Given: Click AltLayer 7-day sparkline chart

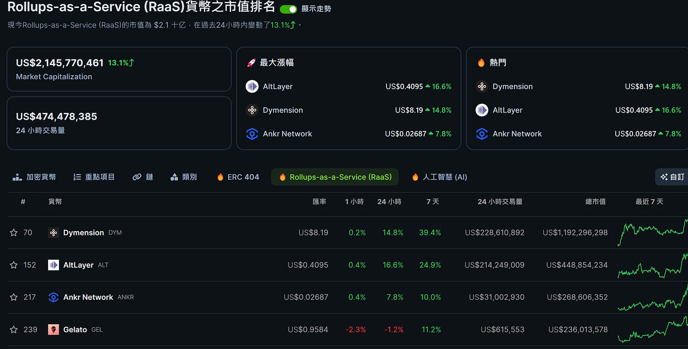Looking at the screenshot, I should click(653, 266).
